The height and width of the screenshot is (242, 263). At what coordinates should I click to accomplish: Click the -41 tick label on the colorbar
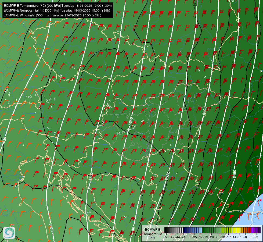pyautogui.click(x=183, y=237)
